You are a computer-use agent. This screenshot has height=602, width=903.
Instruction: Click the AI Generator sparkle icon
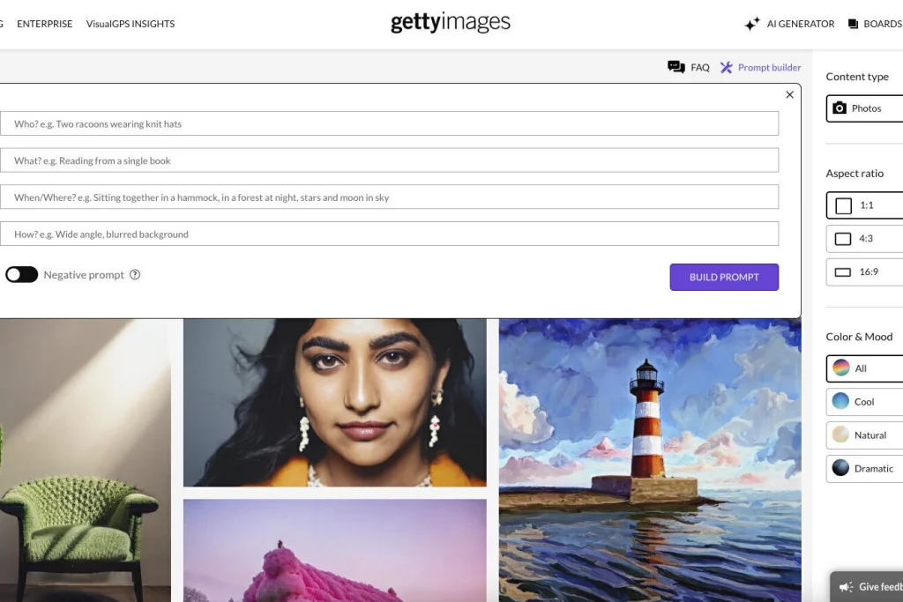[x=752, y=24]
